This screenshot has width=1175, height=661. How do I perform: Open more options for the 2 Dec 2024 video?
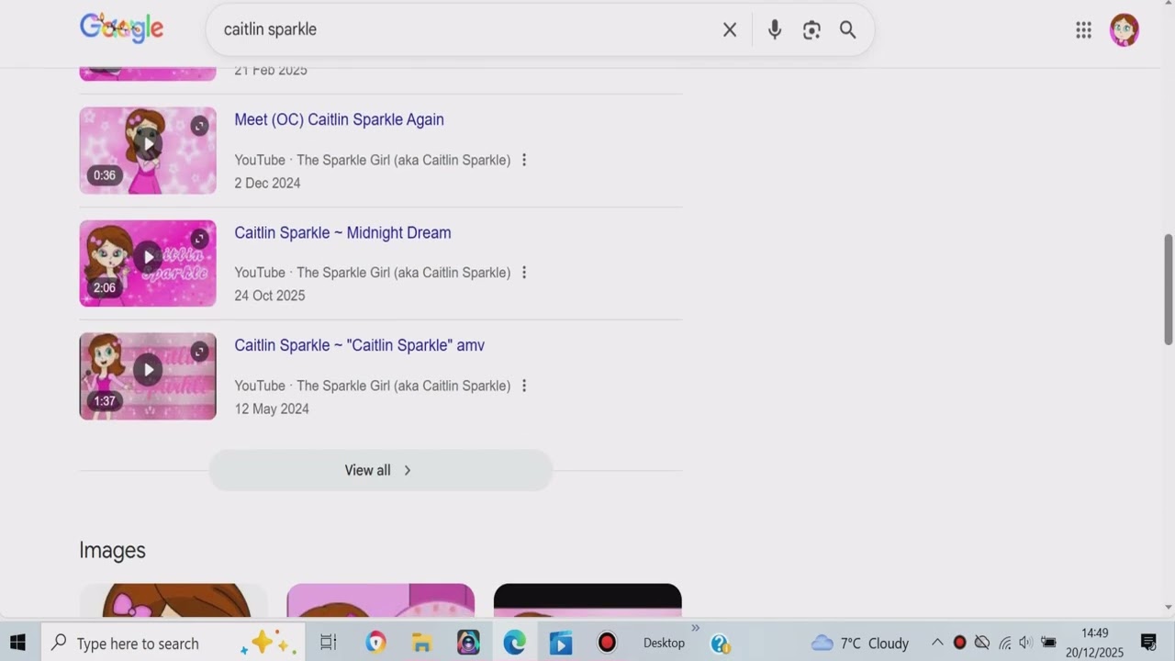524,160
